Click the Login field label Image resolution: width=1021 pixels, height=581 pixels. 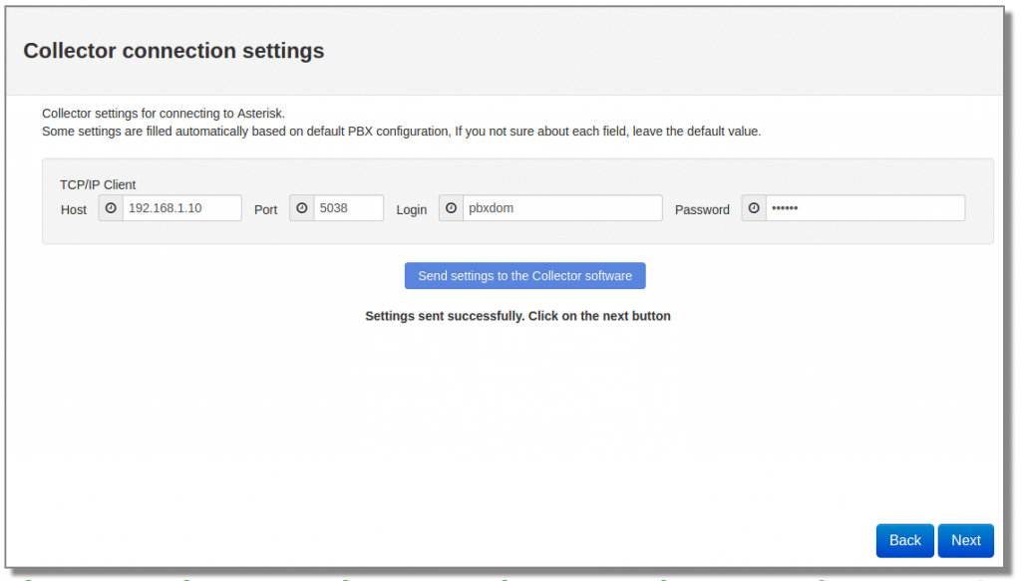click(x=411, y=209)
